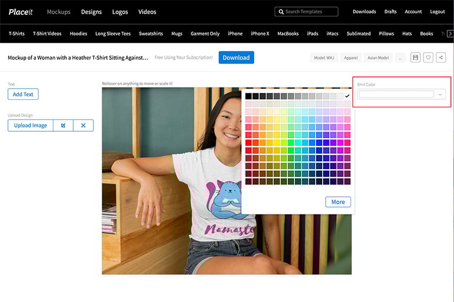Image resolution: width=454 pixels, height=302 pixels.
Task: Save the mockup with floppy disk icon
Action: pos(416,58)
